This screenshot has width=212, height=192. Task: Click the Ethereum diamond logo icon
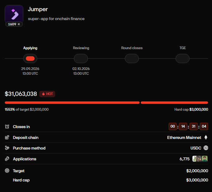206,137
